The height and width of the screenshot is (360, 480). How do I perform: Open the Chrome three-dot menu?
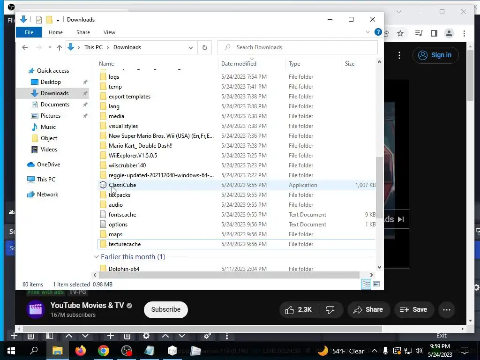point(464,33)
